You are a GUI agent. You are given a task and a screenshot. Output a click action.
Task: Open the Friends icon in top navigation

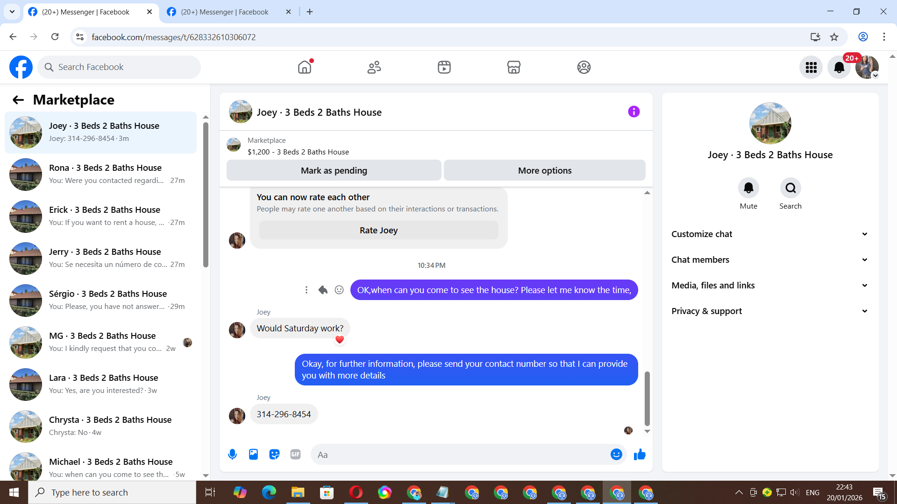[x=374, y=67]
